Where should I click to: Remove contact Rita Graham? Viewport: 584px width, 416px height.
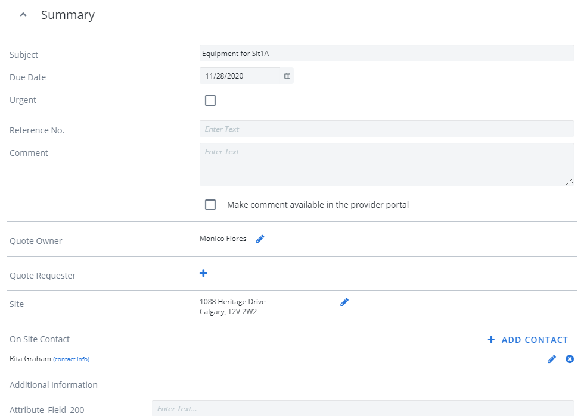pos(570,359)
